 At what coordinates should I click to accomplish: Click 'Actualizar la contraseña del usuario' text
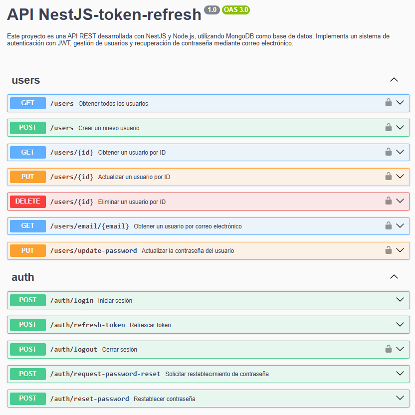tap(188, 251)
